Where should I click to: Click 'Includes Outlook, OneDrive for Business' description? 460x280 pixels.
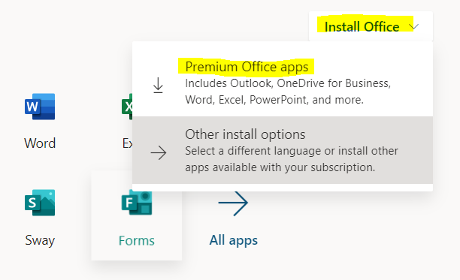[x=288, y=83]
